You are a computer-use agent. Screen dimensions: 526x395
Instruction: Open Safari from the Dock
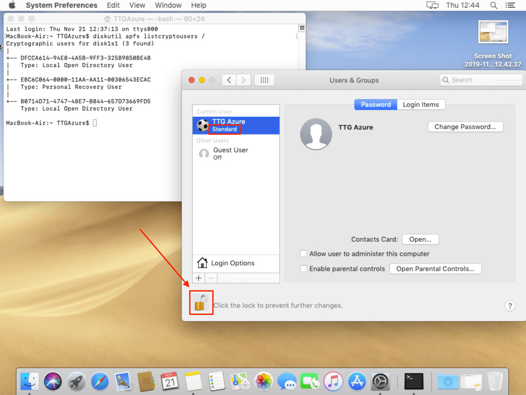pos(100,381)
